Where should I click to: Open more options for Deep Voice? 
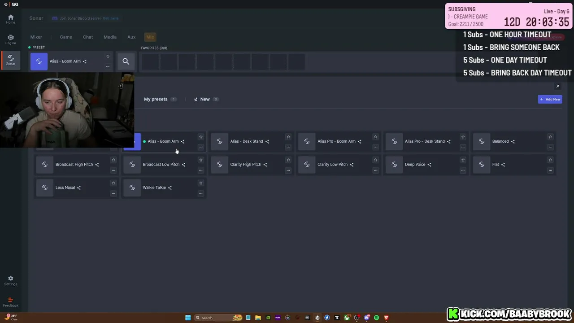pyautogui.click(x=463, y=170)
